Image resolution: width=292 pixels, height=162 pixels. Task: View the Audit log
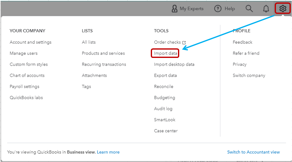(x=163, y=109)
